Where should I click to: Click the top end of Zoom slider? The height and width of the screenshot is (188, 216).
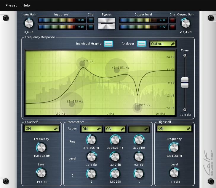[x=185, y=55]
